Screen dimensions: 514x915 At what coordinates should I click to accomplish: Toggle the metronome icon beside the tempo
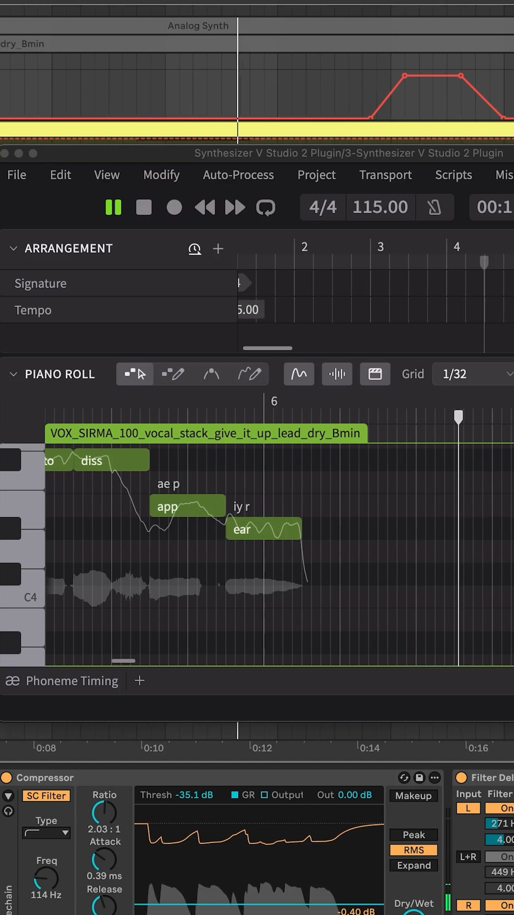434,207
